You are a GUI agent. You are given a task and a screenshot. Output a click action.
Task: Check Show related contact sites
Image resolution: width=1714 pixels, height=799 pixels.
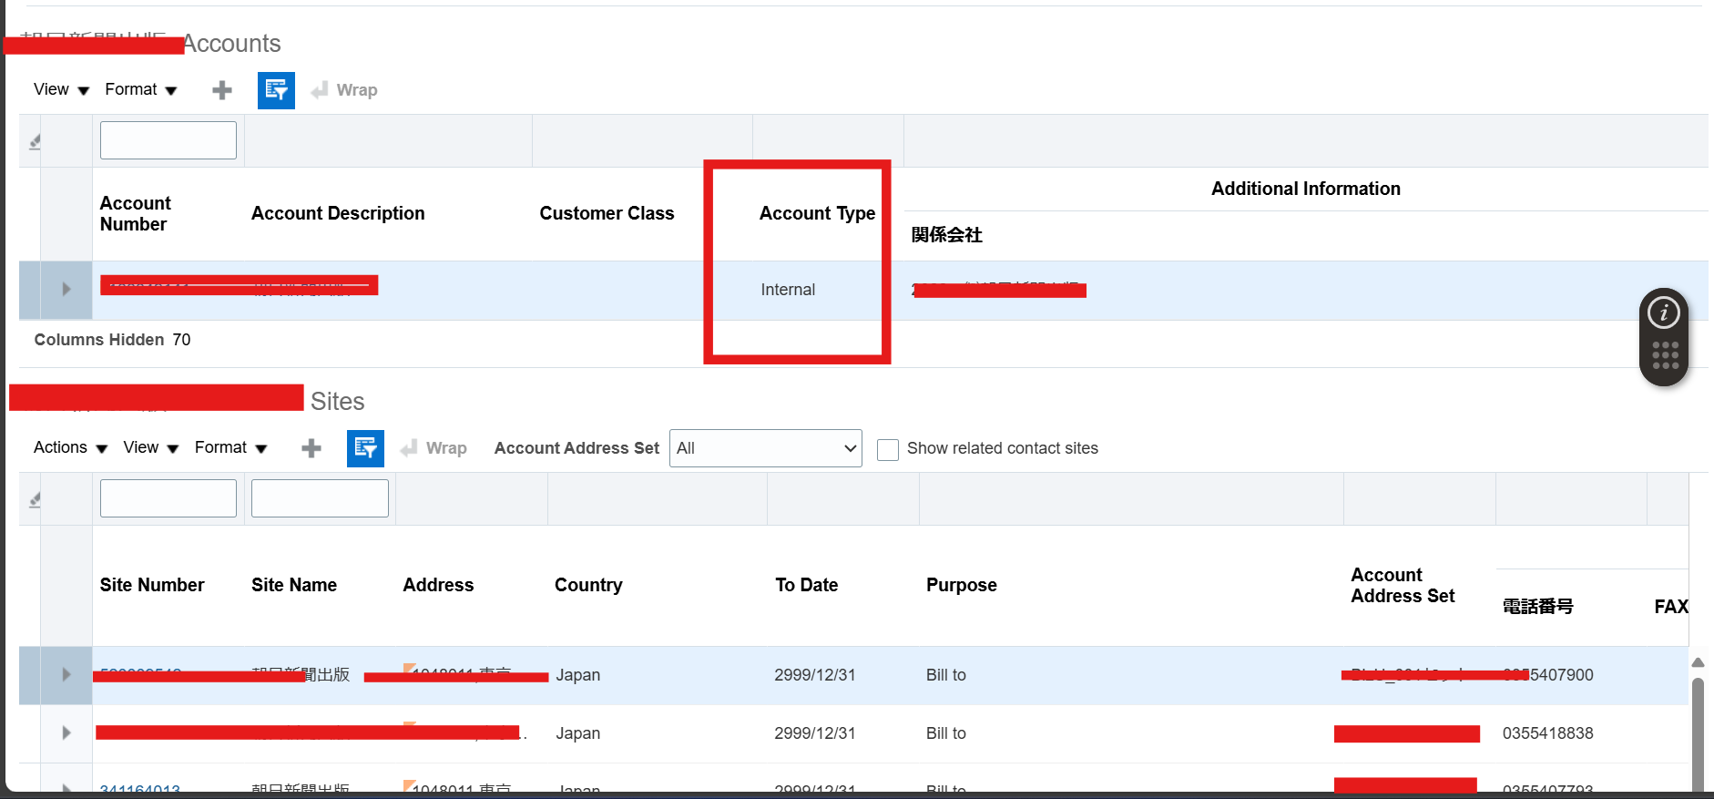(888, 449)
